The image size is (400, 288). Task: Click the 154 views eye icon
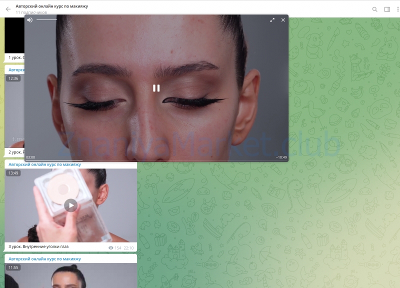coord(111,248)
